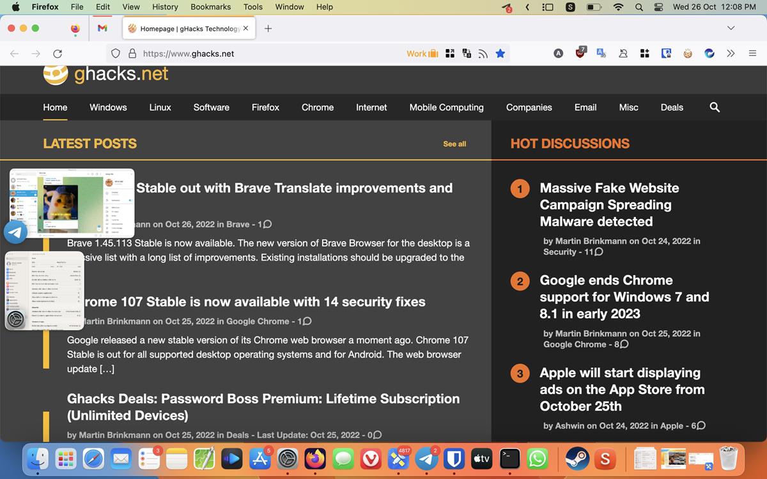This screenshot has width=767, height=479.
Task: Open the Tools menu
Action: click(x=253, y=7)
